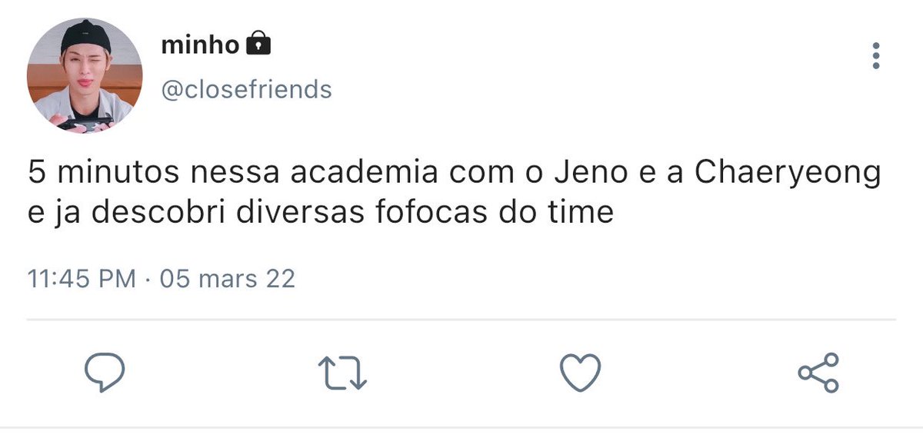The width and height of the screenshot is (923, 441).
Task: Retweet this post with the arrows icon
Action: coord(343,374)
